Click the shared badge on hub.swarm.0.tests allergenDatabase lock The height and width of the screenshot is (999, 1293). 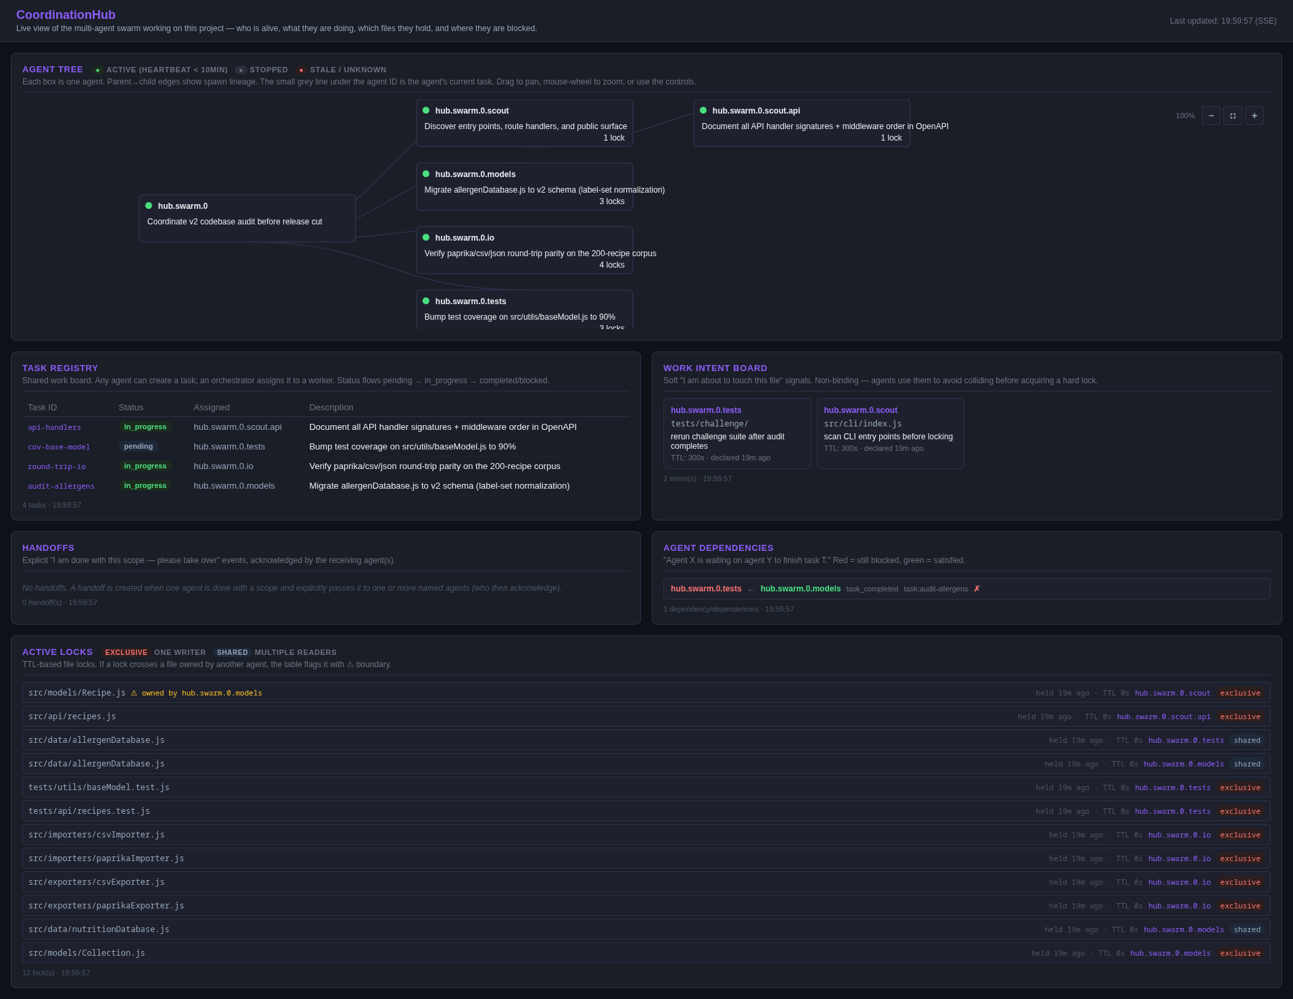[1247, 740]
